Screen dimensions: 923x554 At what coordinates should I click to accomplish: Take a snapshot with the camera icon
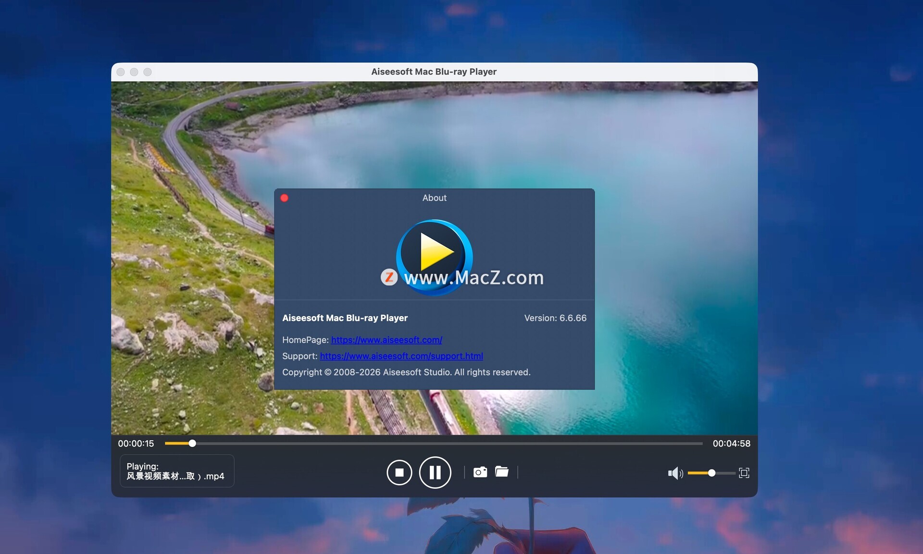point(480,472)
